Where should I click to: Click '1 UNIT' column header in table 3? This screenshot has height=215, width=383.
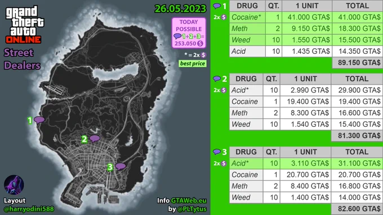(x=306, y=152)
